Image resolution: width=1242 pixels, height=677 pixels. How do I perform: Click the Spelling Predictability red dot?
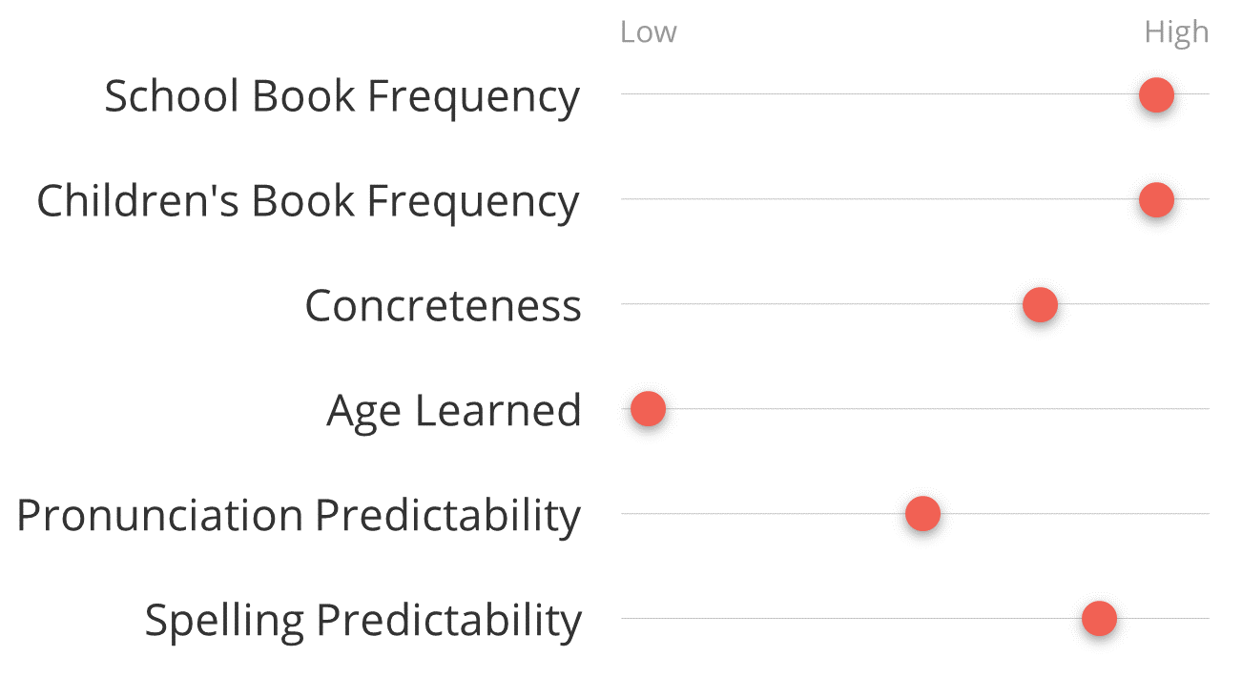click(1099, 619)
